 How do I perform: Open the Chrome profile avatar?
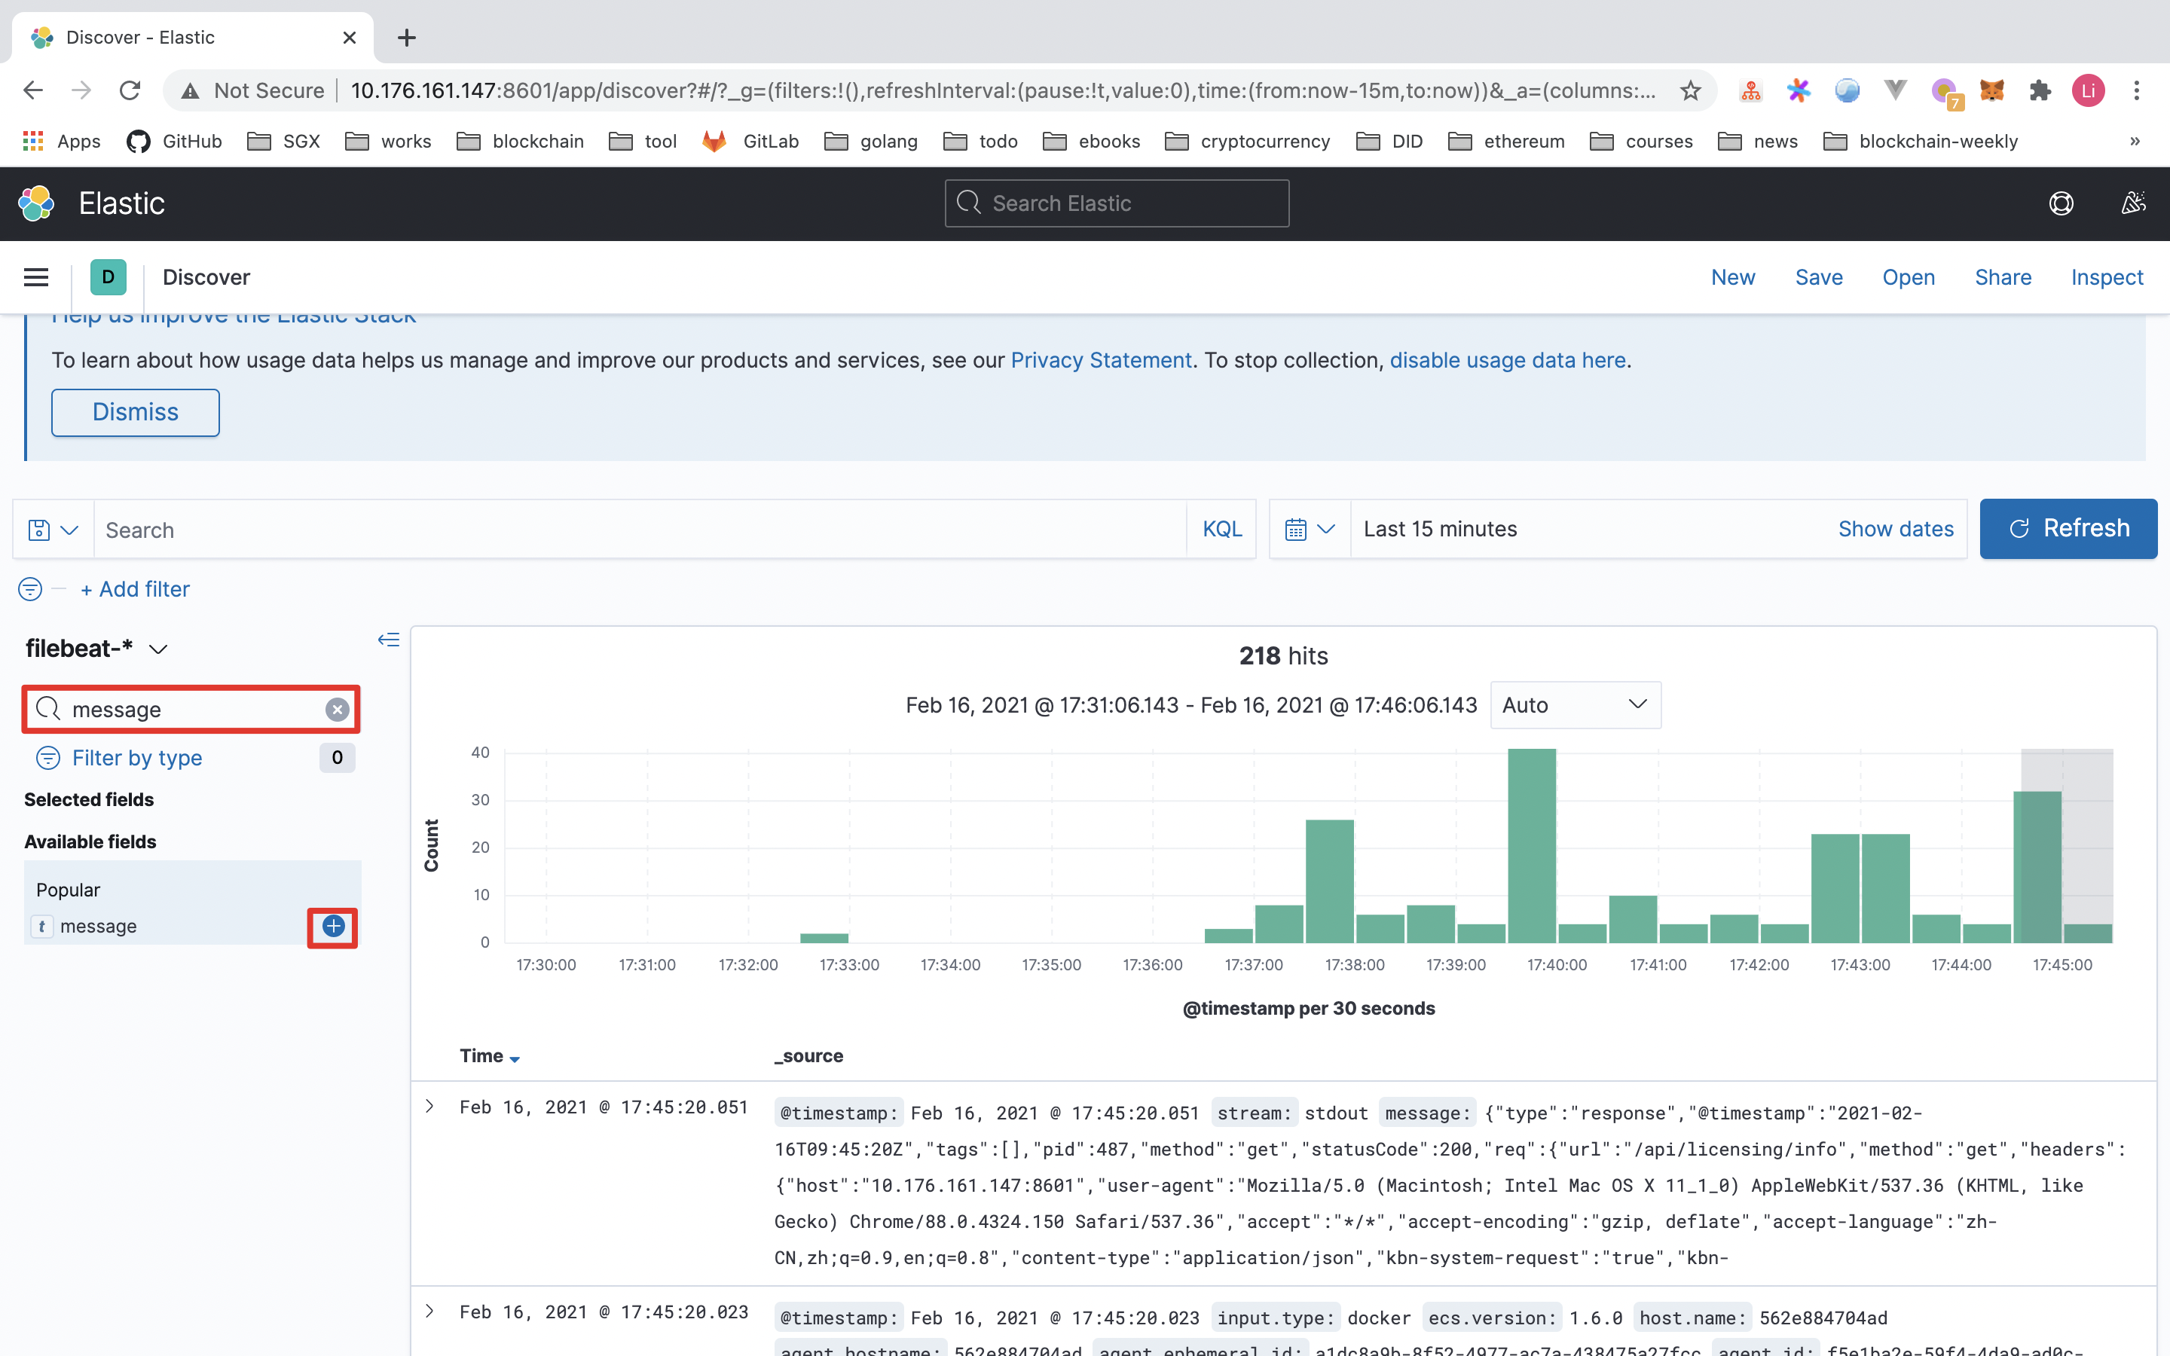(2089, 90)
